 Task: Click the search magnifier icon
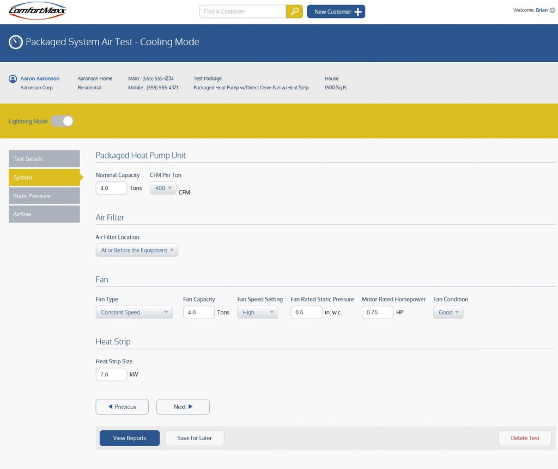point(294,11)
